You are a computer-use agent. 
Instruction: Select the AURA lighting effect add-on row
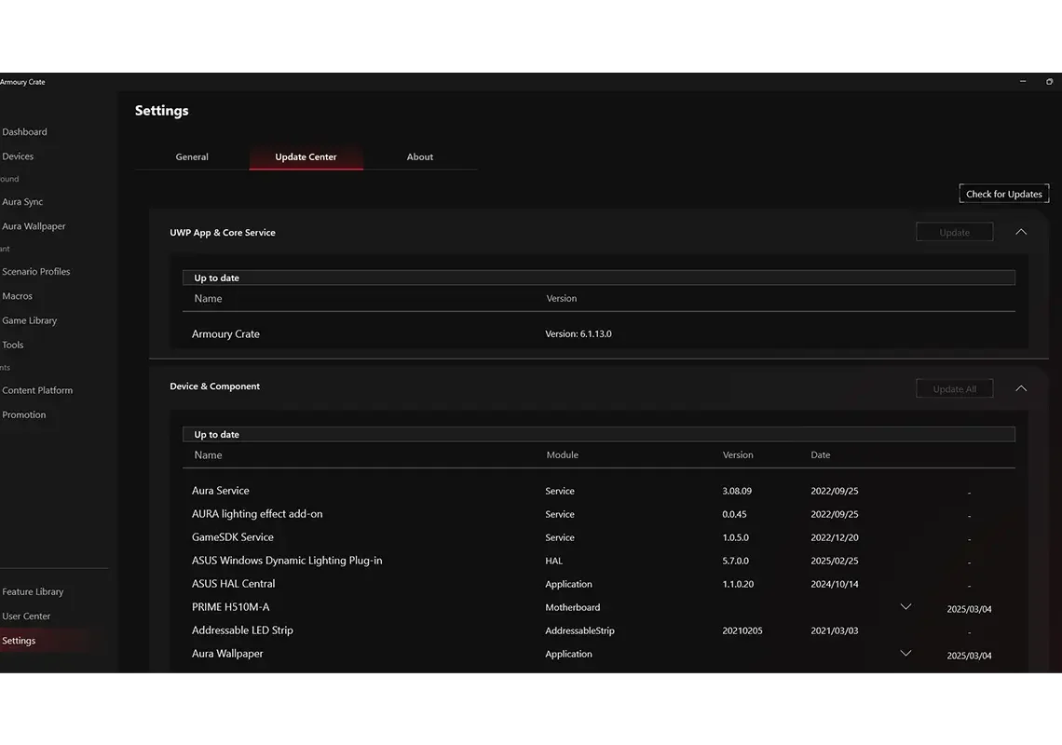click(257, 514)
